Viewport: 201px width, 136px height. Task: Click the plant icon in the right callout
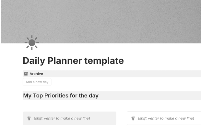click(133, 118)
